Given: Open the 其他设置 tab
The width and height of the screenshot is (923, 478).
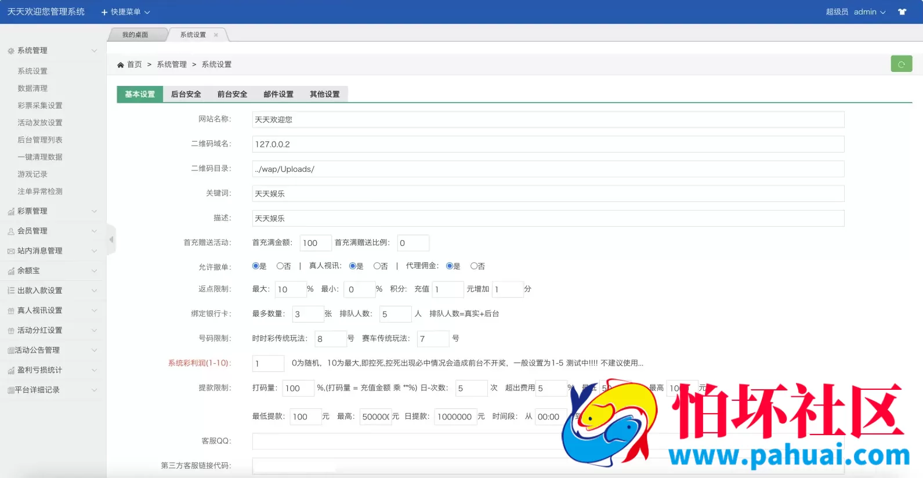Looking at the screenshot, I should tap(325, 94).
